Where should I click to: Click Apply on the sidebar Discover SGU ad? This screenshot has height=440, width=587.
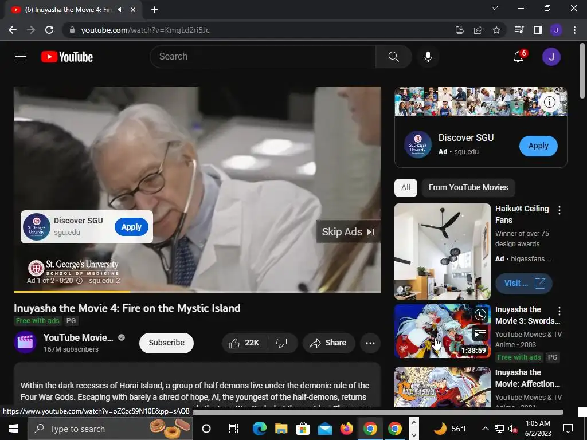(538, 146)
